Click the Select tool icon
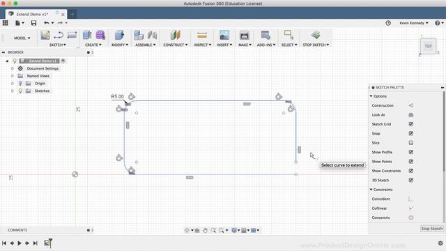The image size is (446, 251). [x=289, y=36]
